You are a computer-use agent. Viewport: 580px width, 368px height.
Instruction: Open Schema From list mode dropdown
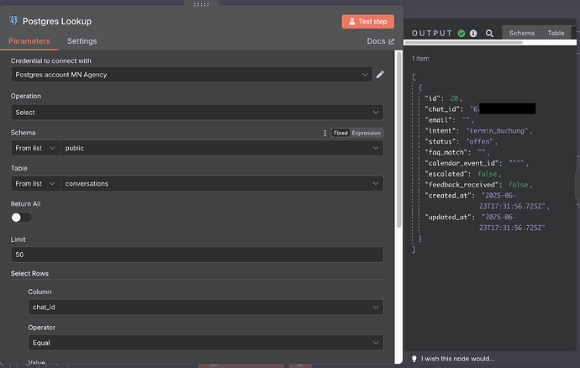click(x=35, y=148)
